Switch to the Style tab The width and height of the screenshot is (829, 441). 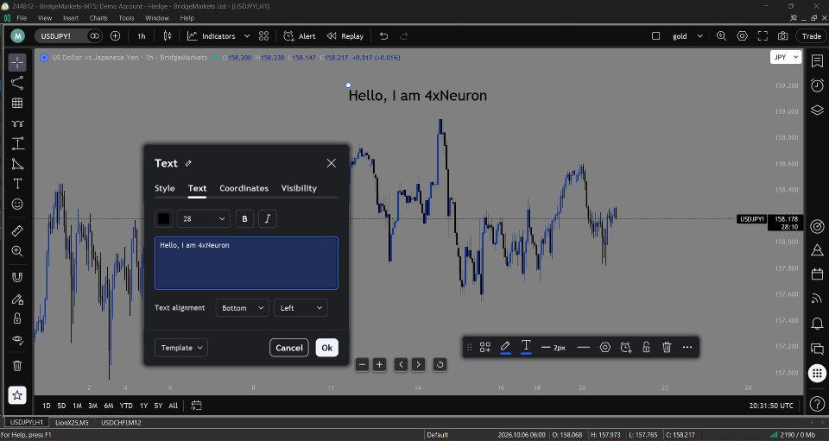[x=164, y=188]
